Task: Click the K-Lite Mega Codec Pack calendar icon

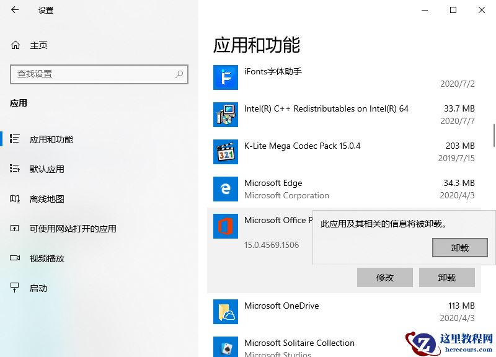Action: tap(225, 152)
